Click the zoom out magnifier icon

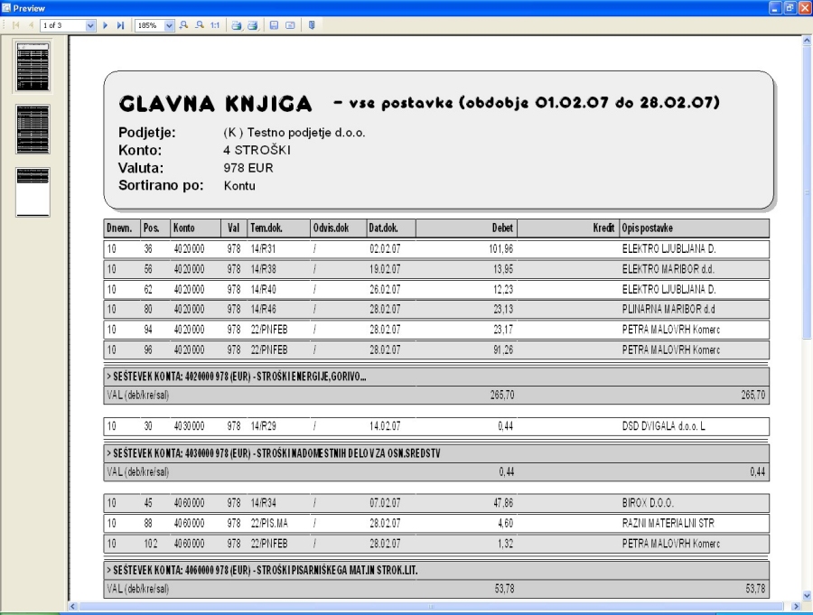tap(199, 25)
